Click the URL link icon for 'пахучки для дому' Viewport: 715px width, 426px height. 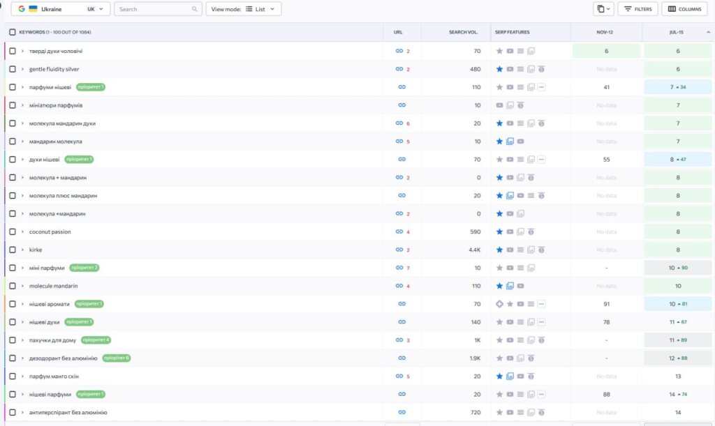point(399,340)
